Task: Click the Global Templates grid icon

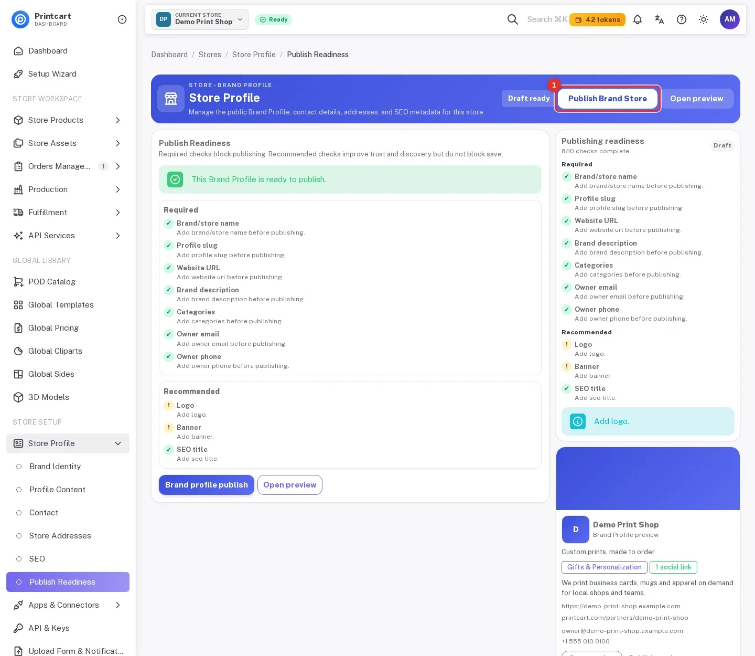Action: tap(18, 305)
